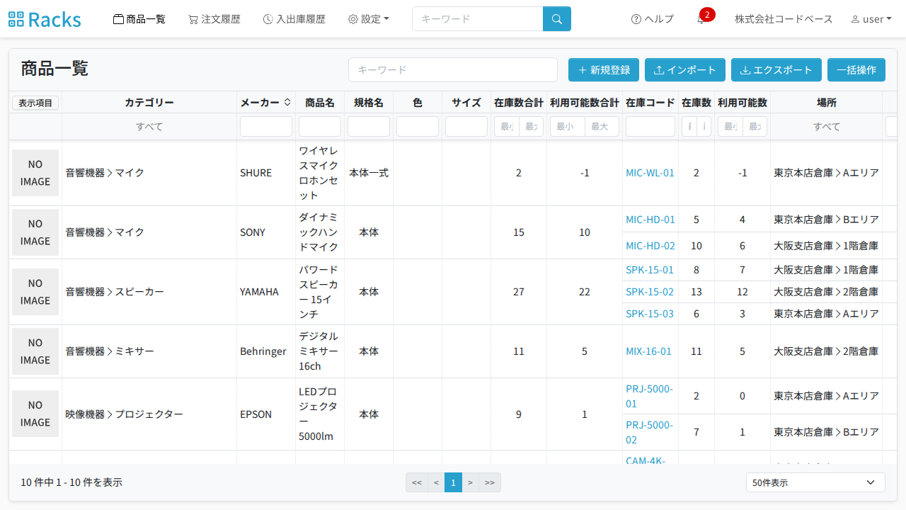Click the search magnifier button in navbar
Viewport: 906px width, 510px height.
point(557,19)
